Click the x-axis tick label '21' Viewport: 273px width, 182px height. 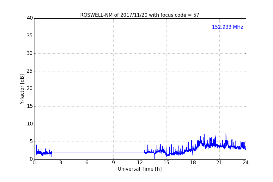(x=219, y=163)
